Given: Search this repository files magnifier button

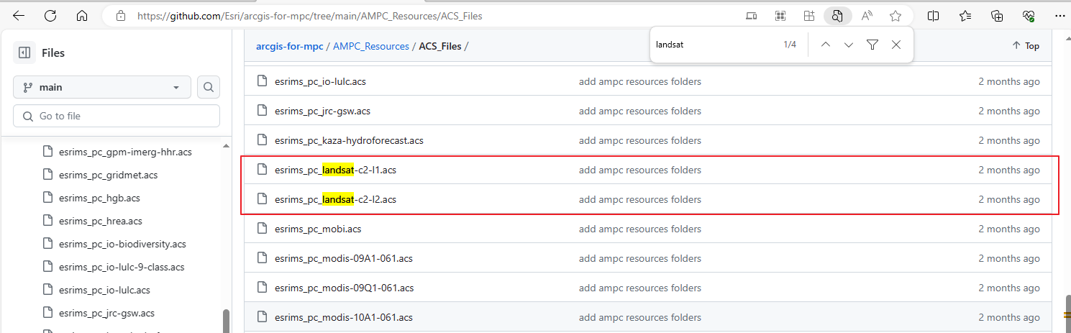Looking at the screenshot, I should pyautogui.click(x=209, y=87).
